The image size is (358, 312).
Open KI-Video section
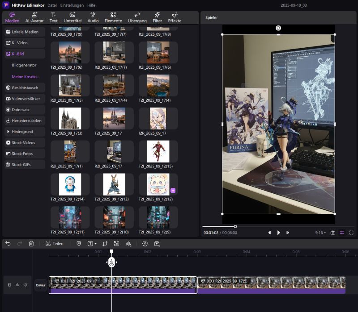pyautogui.click(x=25, y=43)
